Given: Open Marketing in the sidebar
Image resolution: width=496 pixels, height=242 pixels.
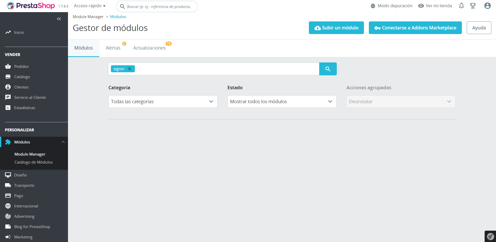Looking at the screenshot, I should [23, 237].
